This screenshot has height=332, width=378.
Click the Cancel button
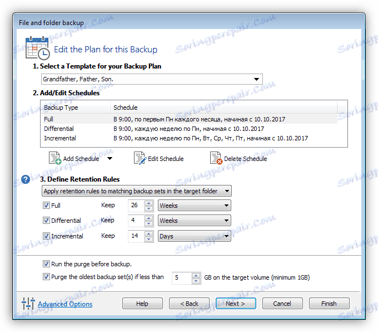pyautogui.click(x=282, y=304)
